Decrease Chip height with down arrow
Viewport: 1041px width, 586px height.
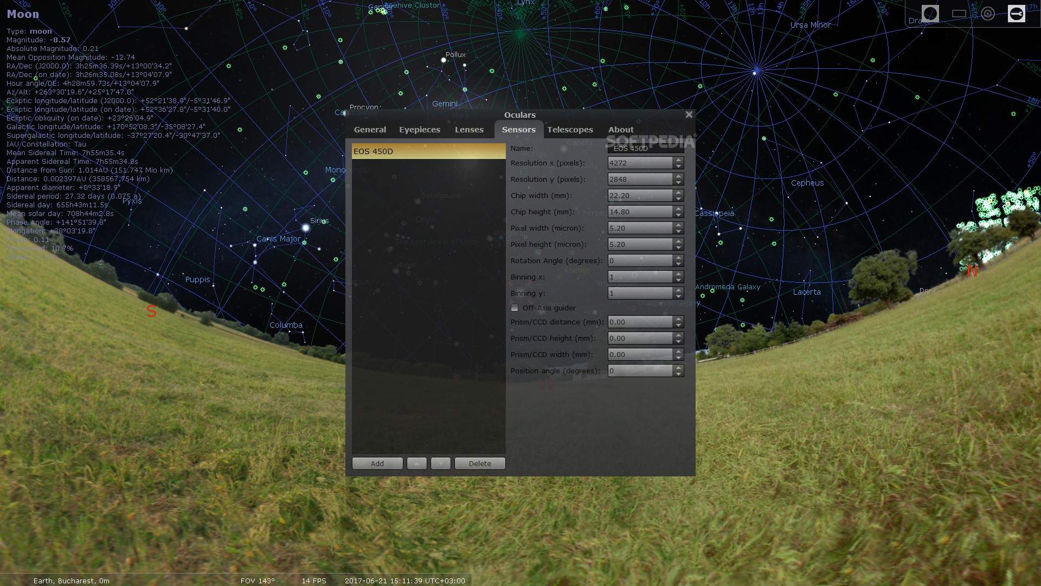click(x=678, y=215)
